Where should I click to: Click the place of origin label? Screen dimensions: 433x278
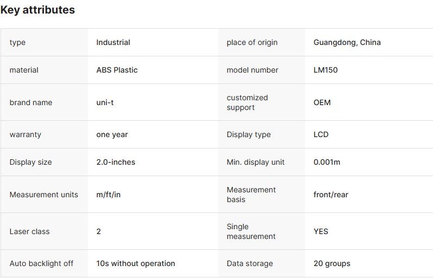click(252, 42)
